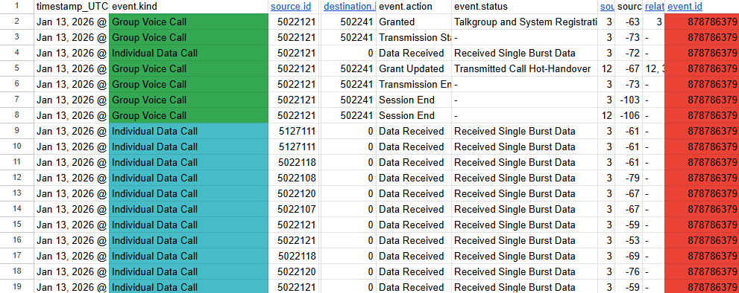Select row header 5
This screenshot has width=739, height=293.
[17, 68]
